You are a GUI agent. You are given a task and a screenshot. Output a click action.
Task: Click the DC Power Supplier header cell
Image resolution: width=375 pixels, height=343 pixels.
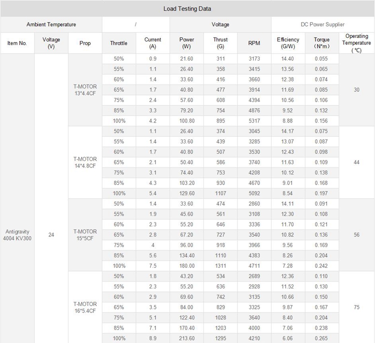[322, 24]
